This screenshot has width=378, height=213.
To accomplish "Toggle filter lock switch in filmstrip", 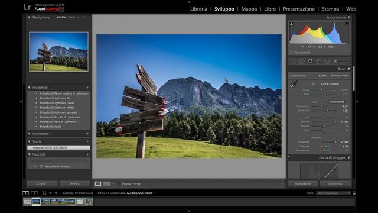I will [x=354, y=193].
